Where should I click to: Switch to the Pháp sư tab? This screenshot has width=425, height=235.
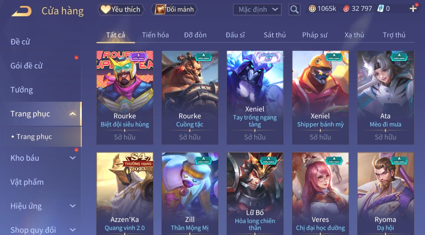click(x=315, y=35)
